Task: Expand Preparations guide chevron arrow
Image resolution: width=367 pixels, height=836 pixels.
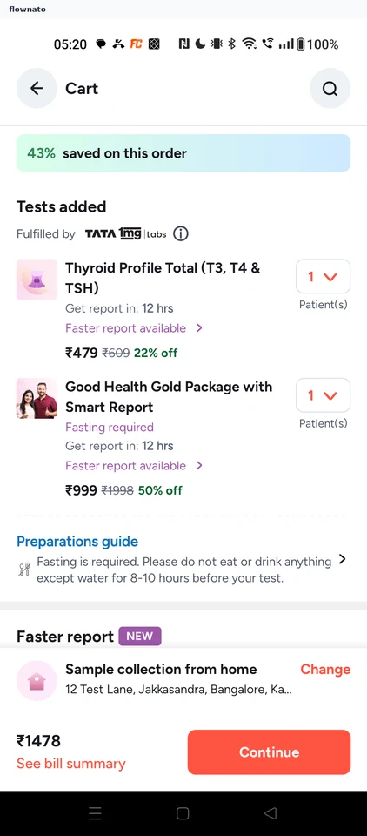Action: coord(343,559)
